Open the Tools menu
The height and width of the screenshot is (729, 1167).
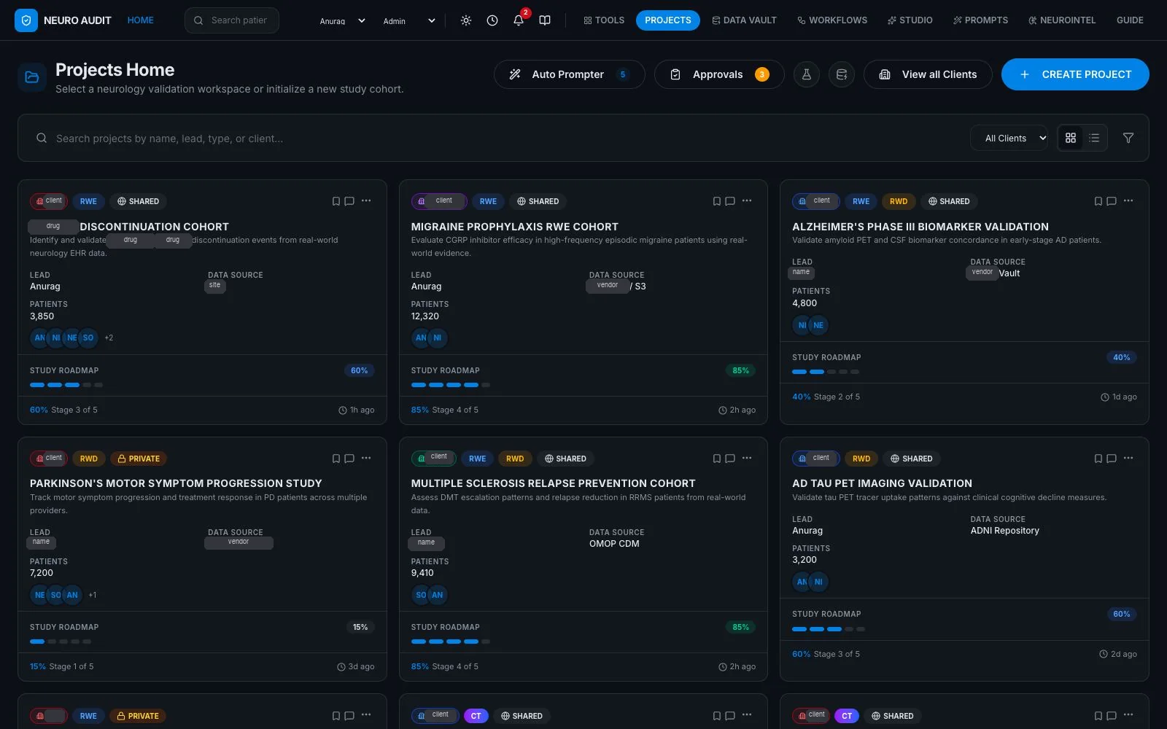[x=604, y=20]
